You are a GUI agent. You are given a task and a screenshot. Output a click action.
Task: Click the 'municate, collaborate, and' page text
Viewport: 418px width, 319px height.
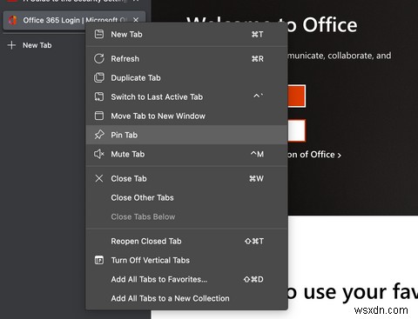pyautogui.click(x=340, y=55)
